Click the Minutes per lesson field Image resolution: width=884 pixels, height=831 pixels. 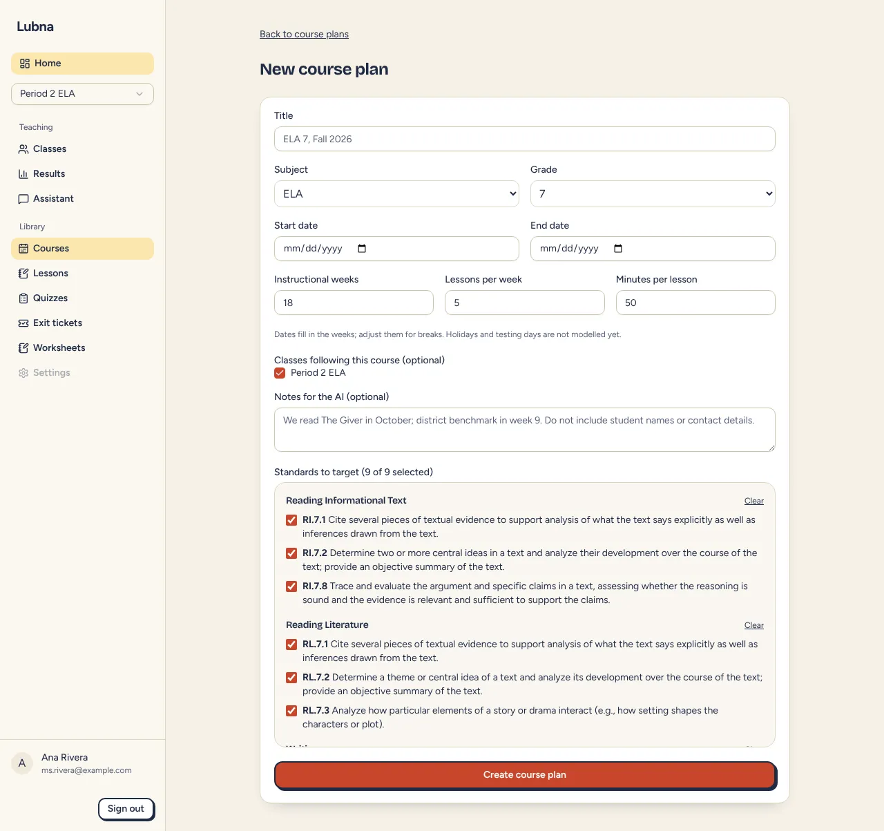[695, 303]
